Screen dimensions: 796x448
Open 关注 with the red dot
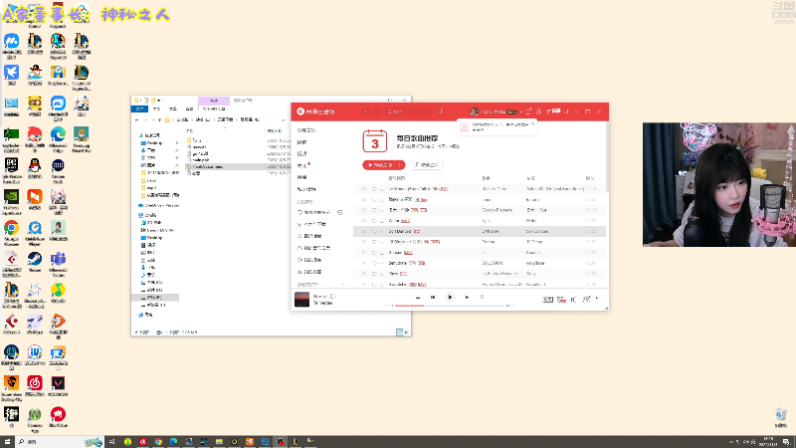pos(303,165)
